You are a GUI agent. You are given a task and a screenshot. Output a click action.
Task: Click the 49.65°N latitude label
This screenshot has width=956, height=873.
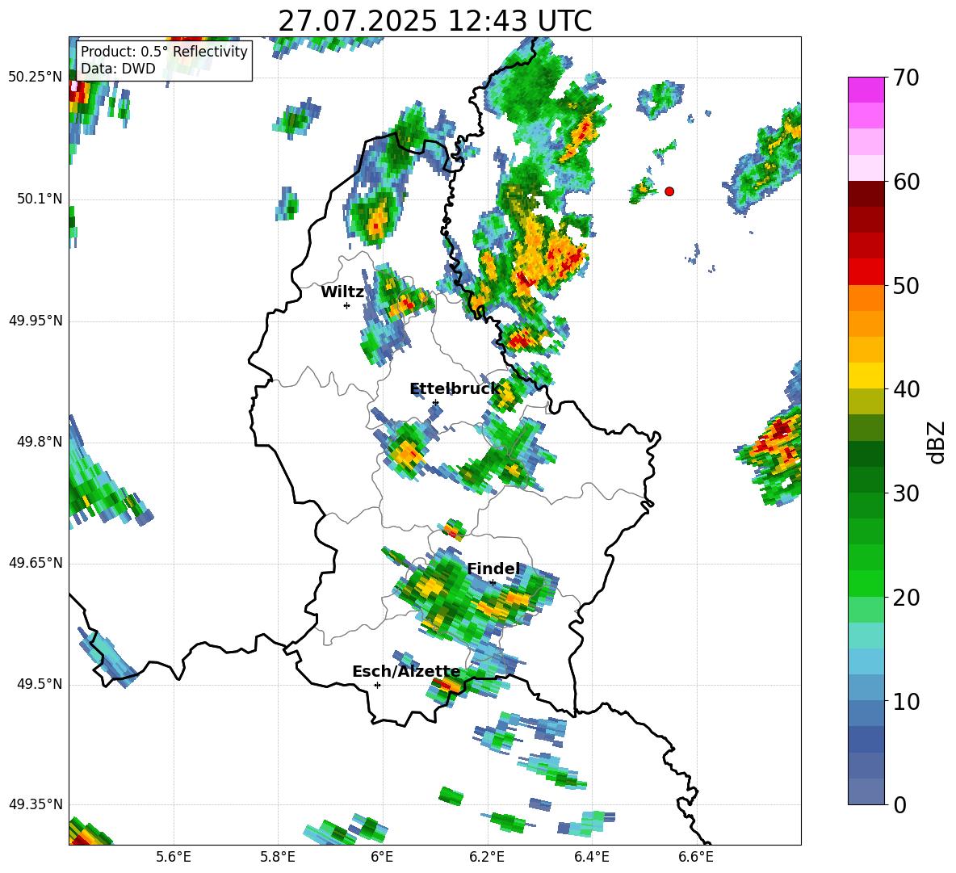point(36,563)
